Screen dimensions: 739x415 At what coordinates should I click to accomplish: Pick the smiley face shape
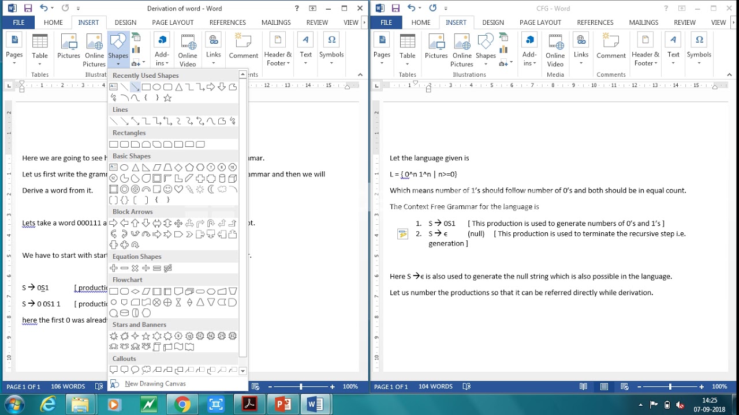(x=167, y=190)
